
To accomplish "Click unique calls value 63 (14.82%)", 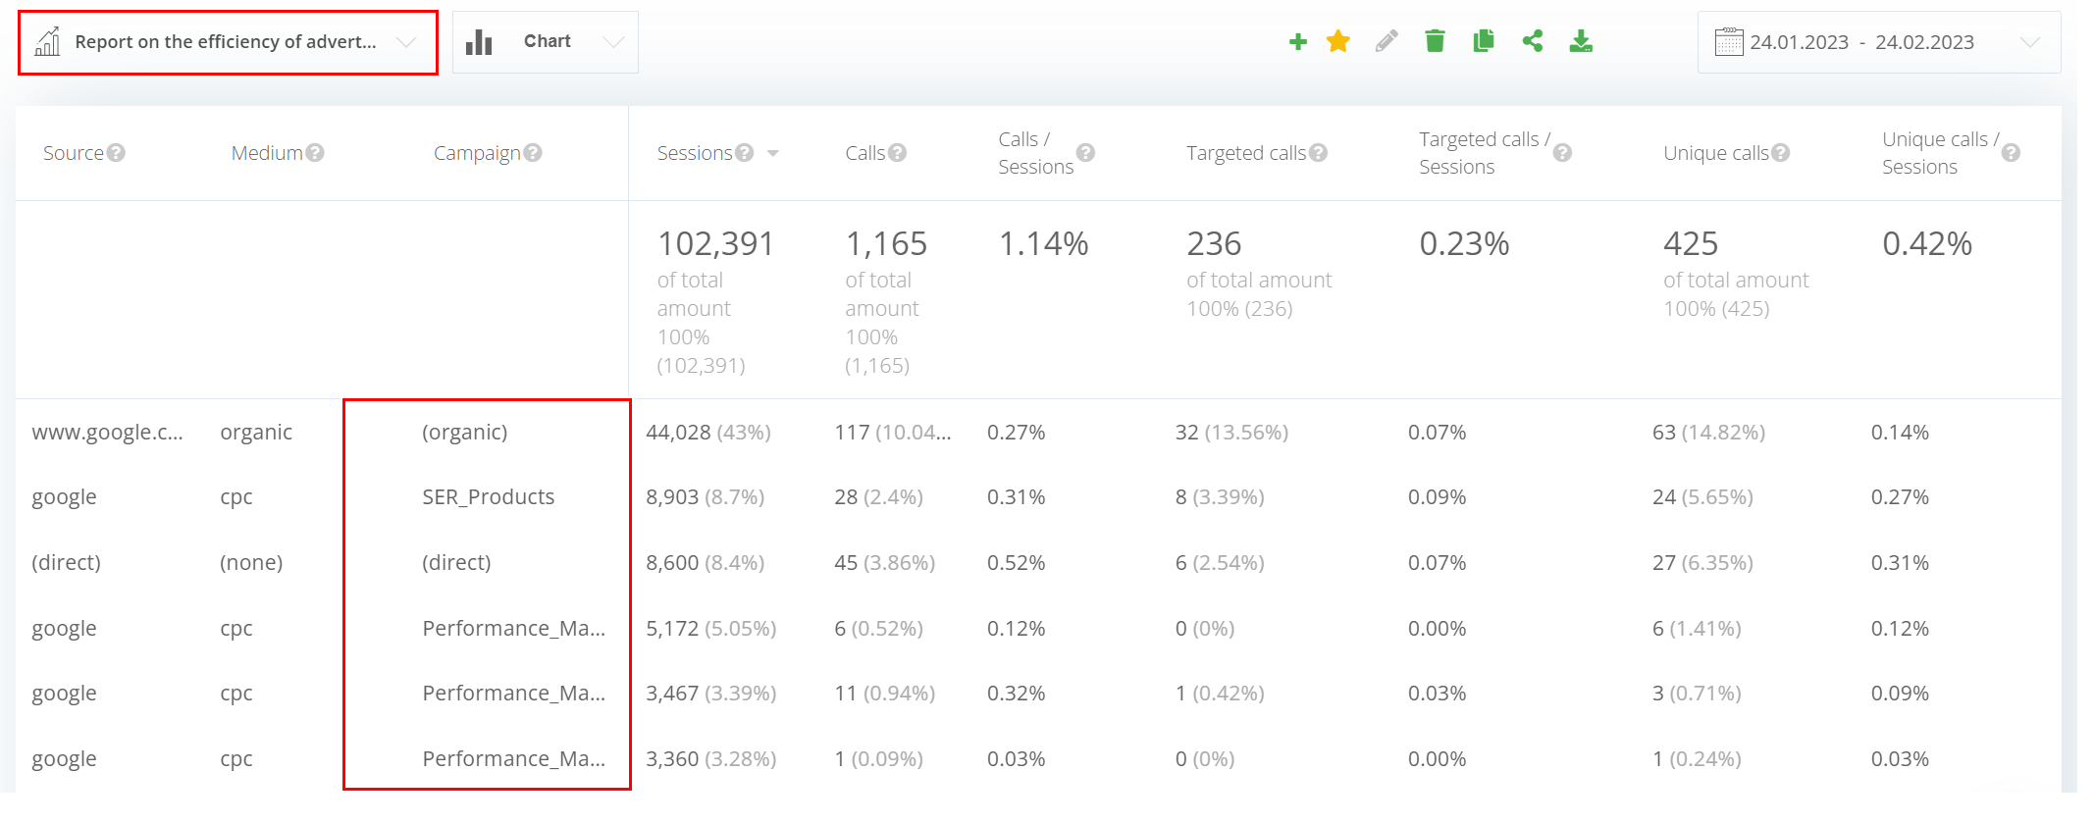I will click(1708, 433).
